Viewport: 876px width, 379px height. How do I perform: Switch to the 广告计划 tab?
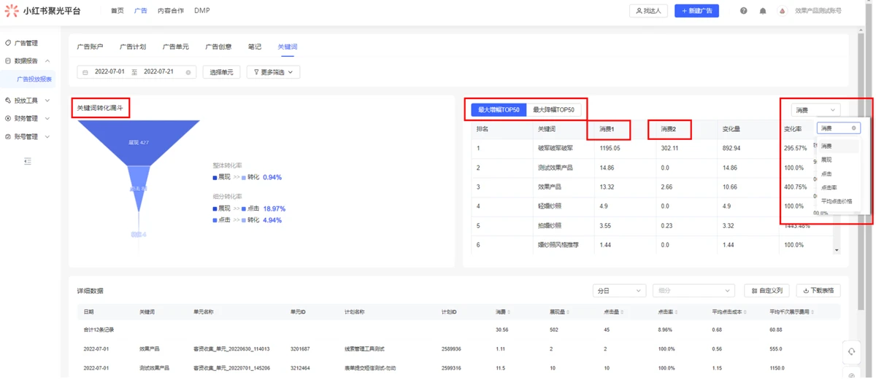coord(133,47)
